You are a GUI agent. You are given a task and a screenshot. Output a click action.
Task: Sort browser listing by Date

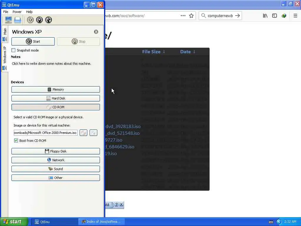click(188, 52)
